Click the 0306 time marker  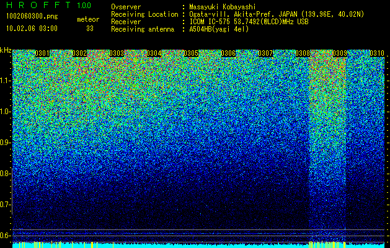[x=228, y=53]
